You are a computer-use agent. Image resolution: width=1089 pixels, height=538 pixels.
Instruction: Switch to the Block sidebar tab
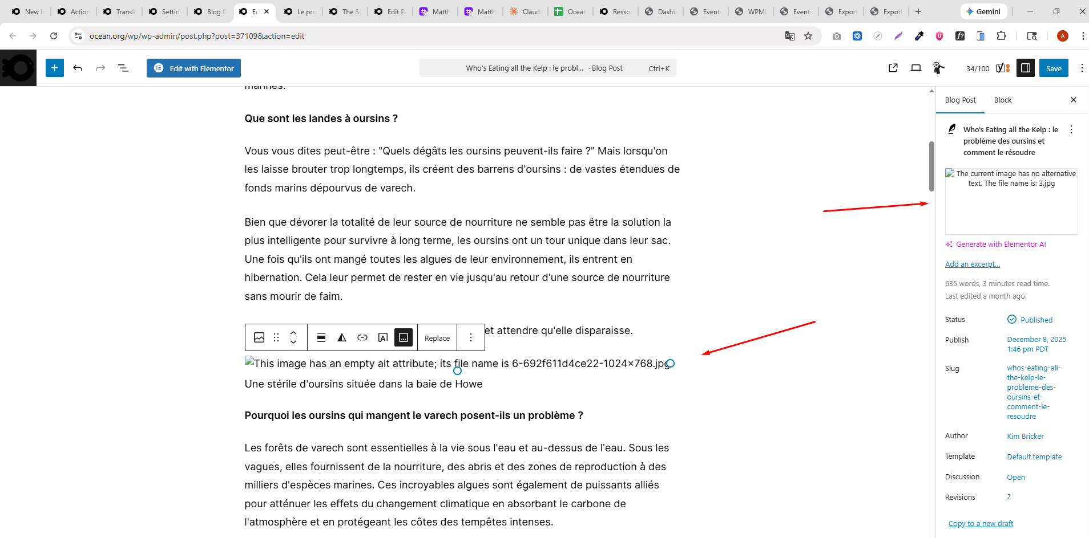coord(1003,100)
